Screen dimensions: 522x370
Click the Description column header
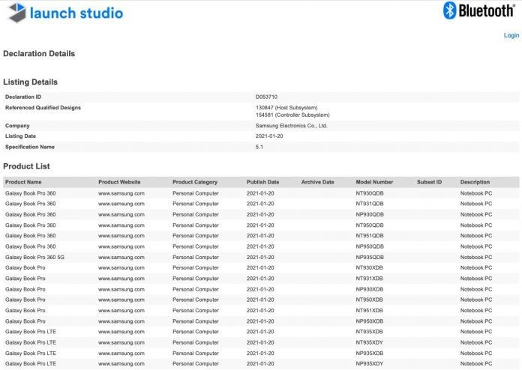(x=475, y=182)
